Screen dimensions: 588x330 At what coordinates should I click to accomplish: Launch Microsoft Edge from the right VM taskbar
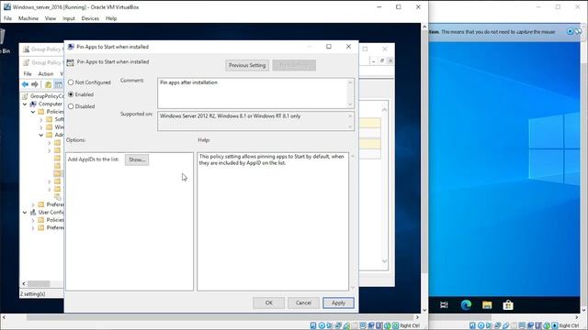466,305
